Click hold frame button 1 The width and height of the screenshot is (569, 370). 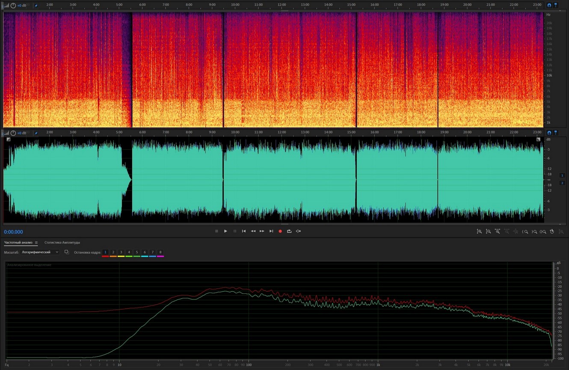coord(105,252)
